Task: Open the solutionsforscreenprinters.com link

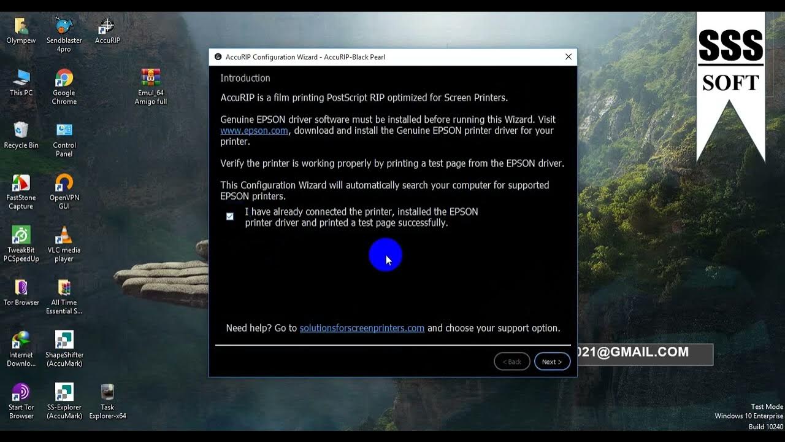Action: pos(362,328)
